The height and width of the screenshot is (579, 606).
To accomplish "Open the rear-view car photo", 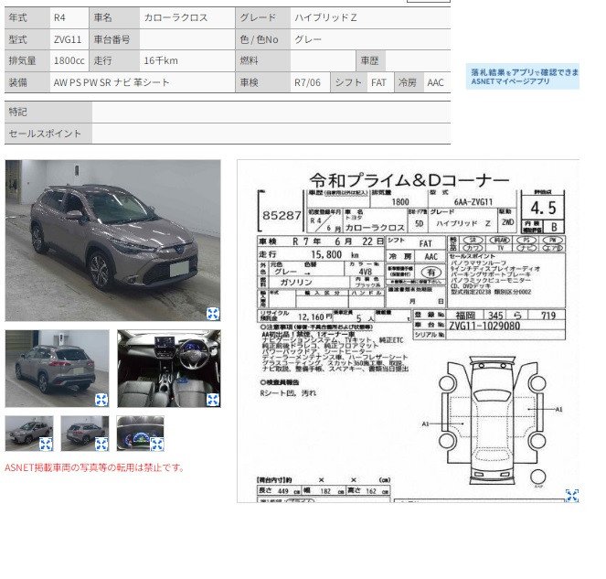I will pyautogui.click(x=57, y=369).
